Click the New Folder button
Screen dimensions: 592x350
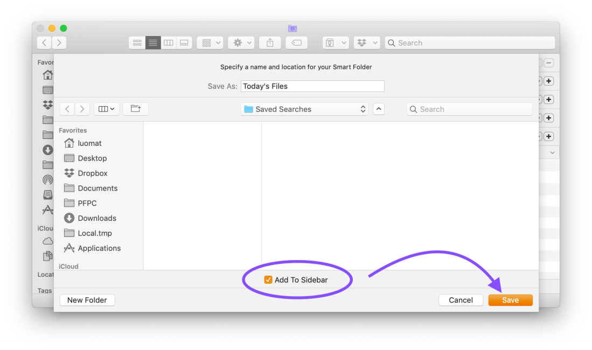pos(87,300)
